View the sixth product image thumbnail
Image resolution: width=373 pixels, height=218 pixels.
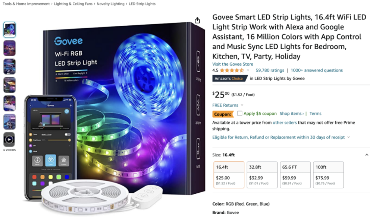pyautogui.click(x=10, y=122)
